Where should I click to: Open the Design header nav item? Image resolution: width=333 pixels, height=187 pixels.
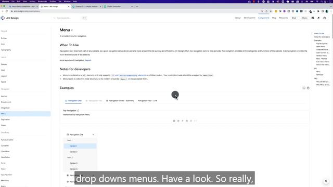point(238,18)
